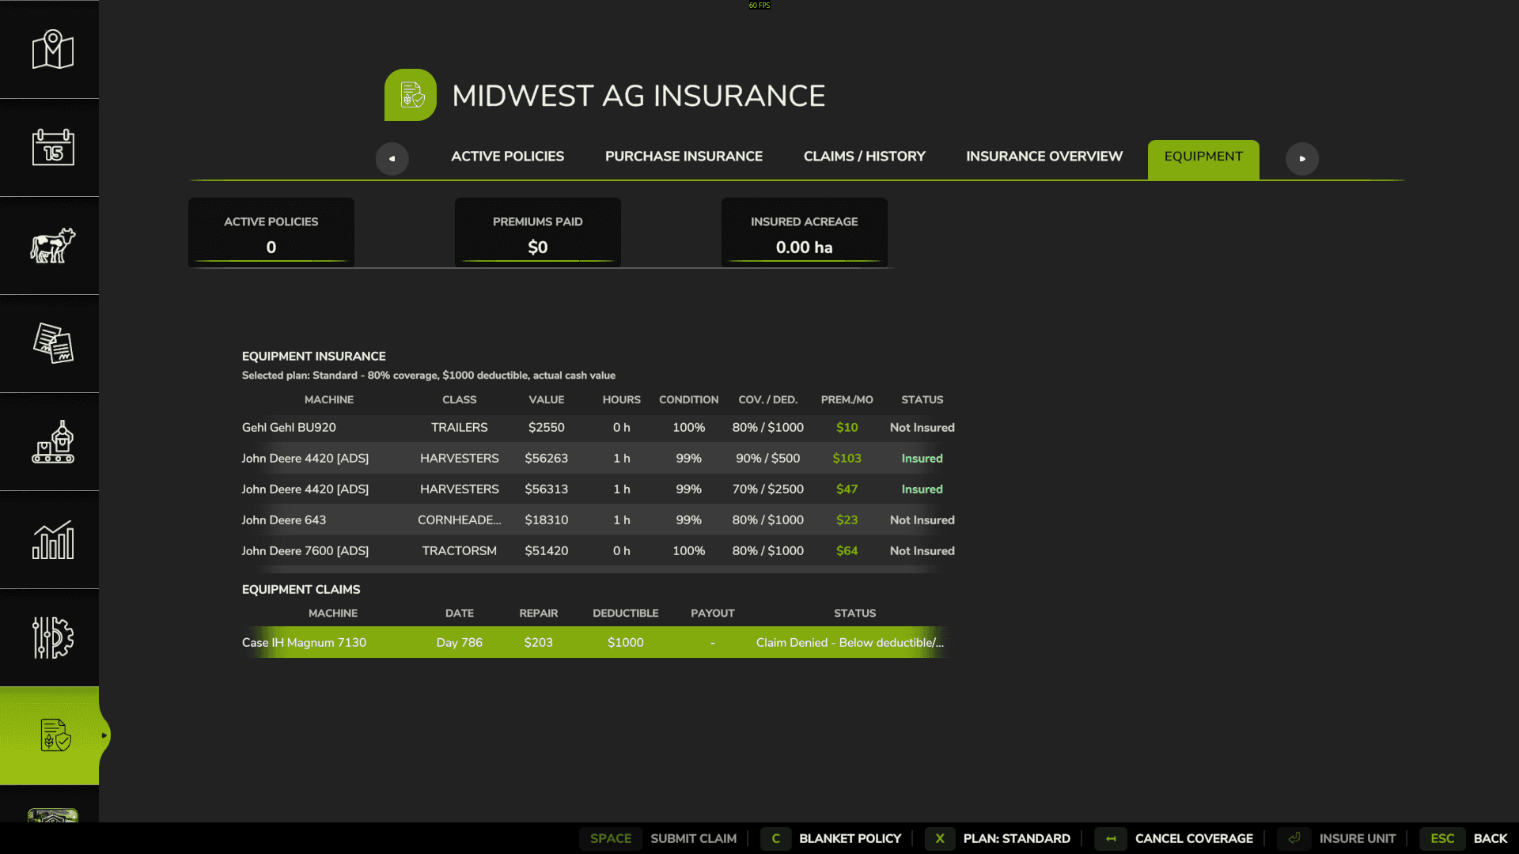Click Not Insured status for John Deere 7600
Viewport: 1519px width, 854px height.
(x=922, y=550)
